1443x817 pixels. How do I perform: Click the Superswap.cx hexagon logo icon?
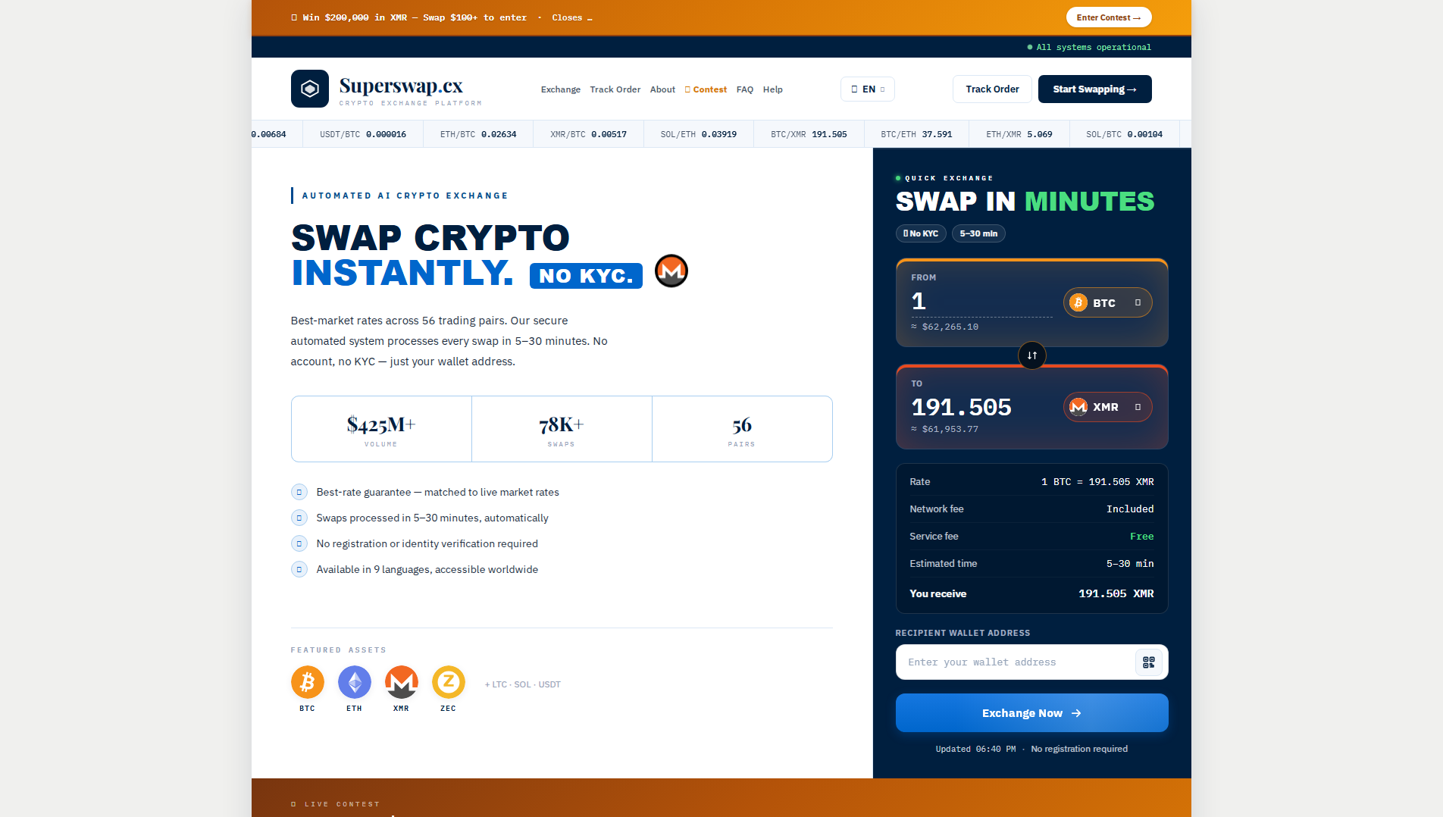(310, 89)
